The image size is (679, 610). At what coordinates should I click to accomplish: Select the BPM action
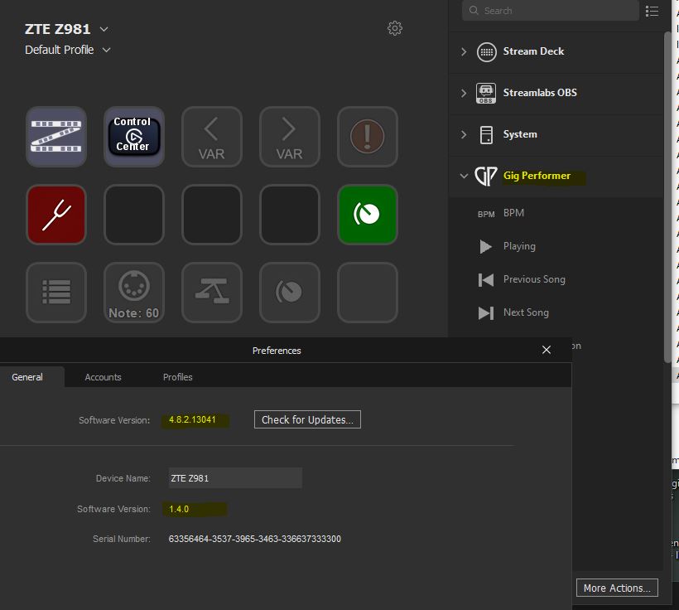[513, 213]
